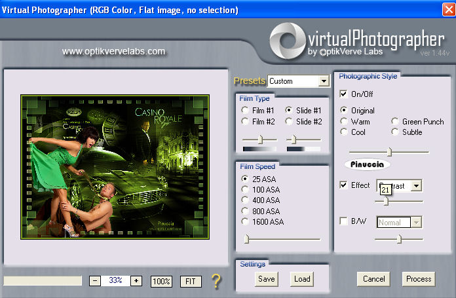Select Green Punch photographic style
Image resolution: width=456 pixels, height=298 pixels.
click(x=394, y=121)
